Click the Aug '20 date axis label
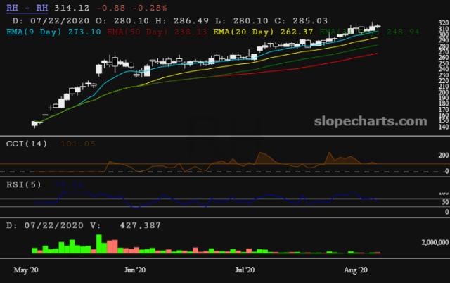 [x=355, y=270]
